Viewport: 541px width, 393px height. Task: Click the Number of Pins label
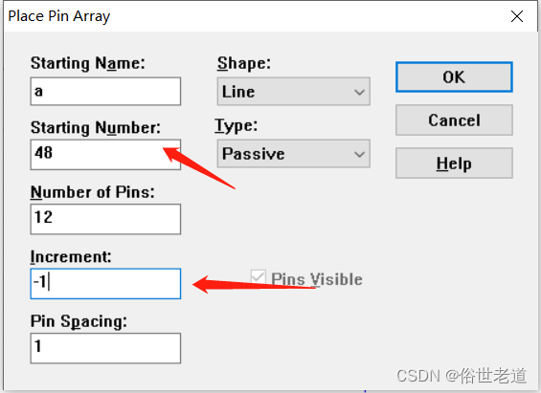click(93, 192)
